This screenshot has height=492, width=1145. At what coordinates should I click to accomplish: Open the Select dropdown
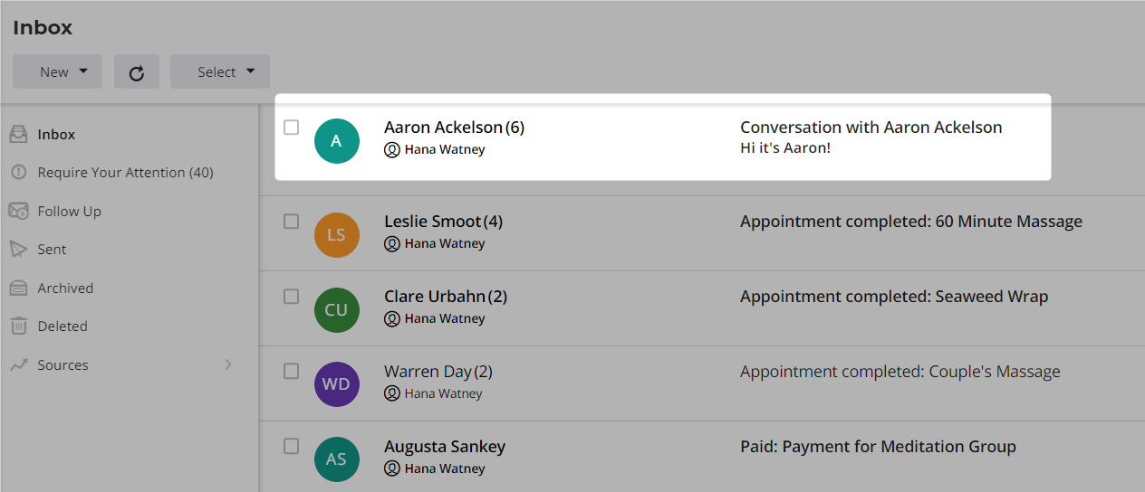[220, 72]
